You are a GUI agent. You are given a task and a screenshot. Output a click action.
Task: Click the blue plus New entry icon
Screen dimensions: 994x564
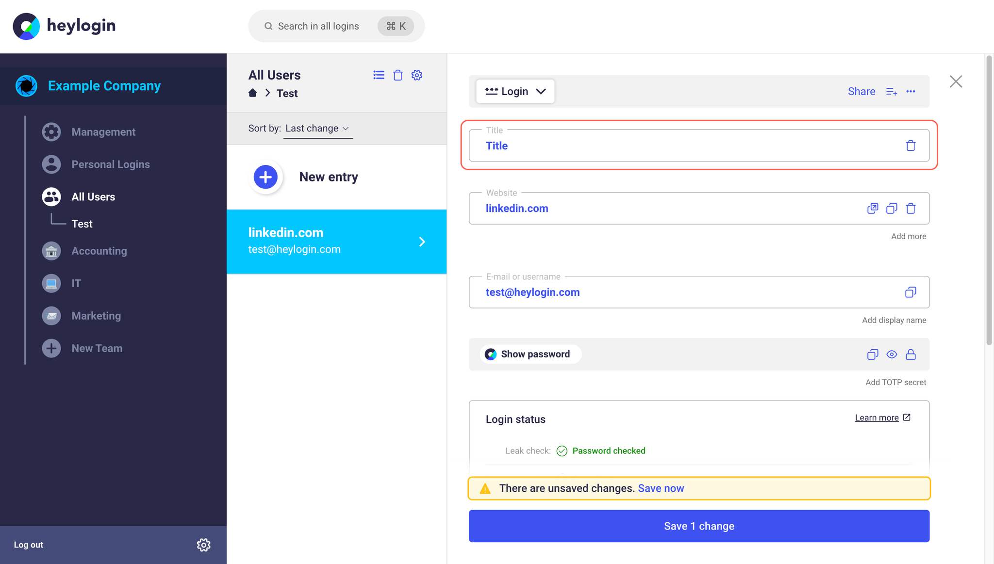point(265,177)
